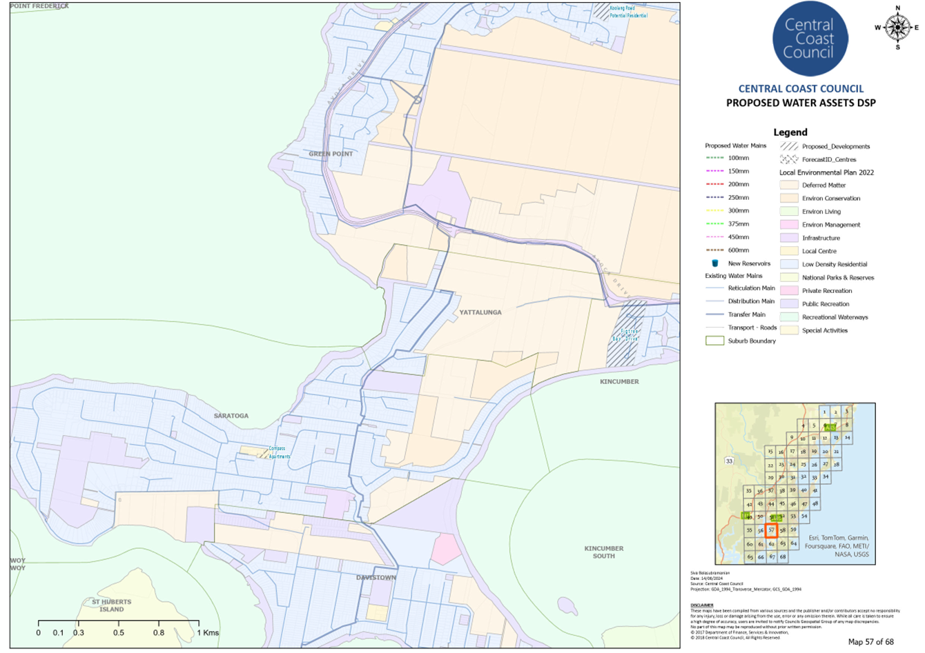The width and height of the screenshot is (925, 653).
Task: Click the Esri, TomTom, Garmin attribution text
Action: (x=839, y=546)
